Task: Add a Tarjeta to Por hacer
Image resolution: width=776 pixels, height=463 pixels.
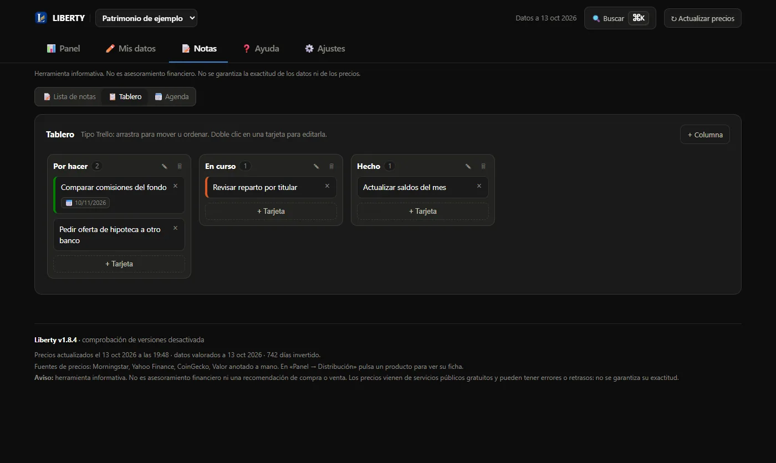Action: tap(119, 264)
